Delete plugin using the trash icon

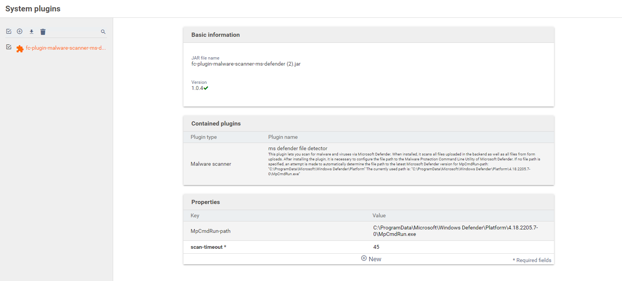(x=43, y=32)
